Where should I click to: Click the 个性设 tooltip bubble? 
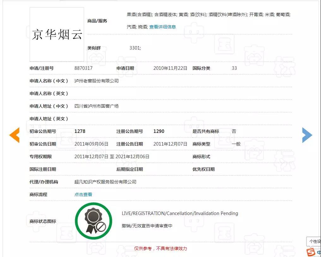[x=315, y=241]
